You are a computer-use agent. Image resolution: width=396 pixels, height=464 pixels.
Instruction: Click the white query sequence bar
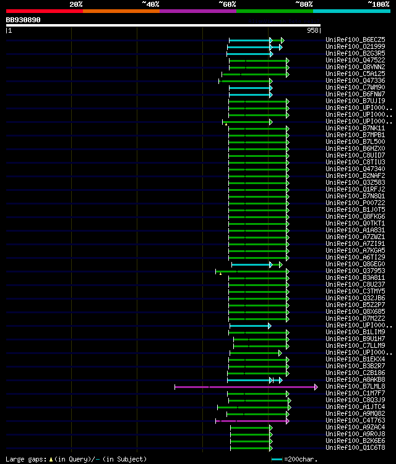[163, 25]
